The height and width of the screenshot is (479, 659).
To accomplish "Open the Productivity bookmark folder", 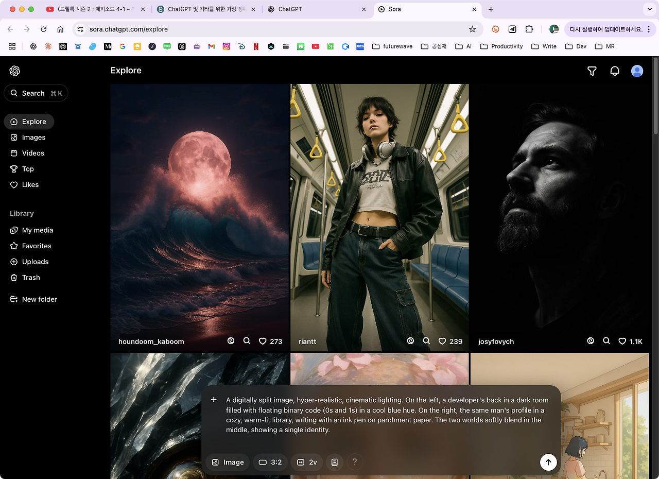I will pos(501,46).
